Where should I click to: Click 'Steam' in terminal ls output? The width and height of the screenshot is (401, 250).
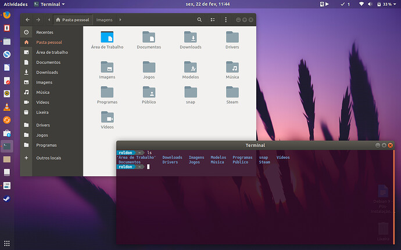[x=264, y=162]
